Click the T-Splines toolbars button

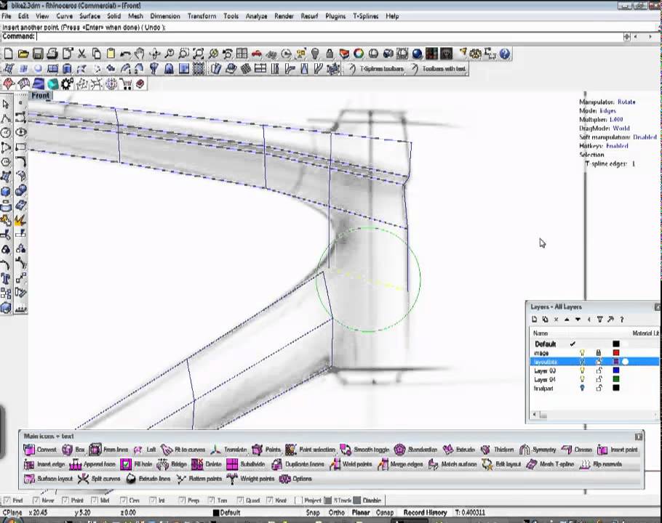point(376,69)
